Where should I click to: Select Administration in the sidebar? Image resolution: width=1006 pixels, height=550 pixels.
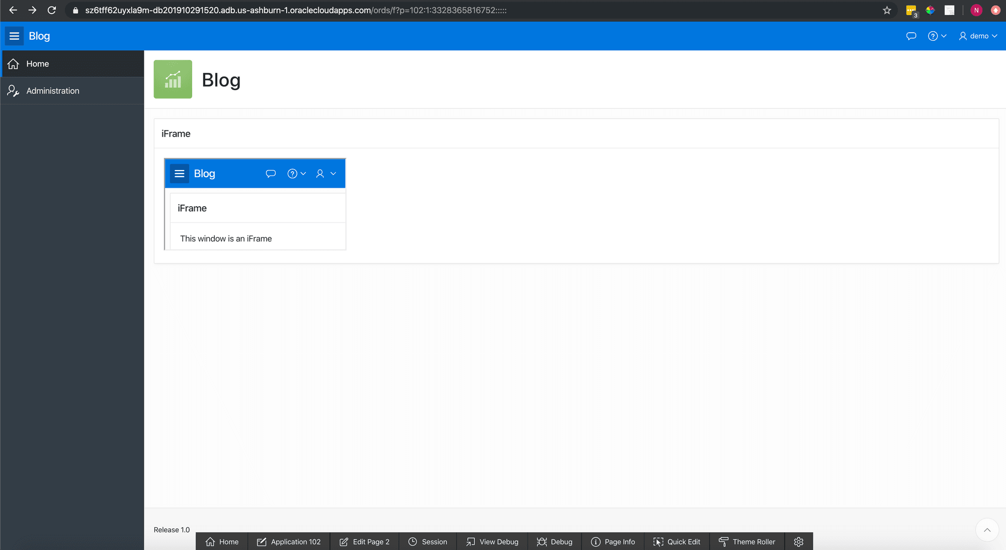click(53, 91)
